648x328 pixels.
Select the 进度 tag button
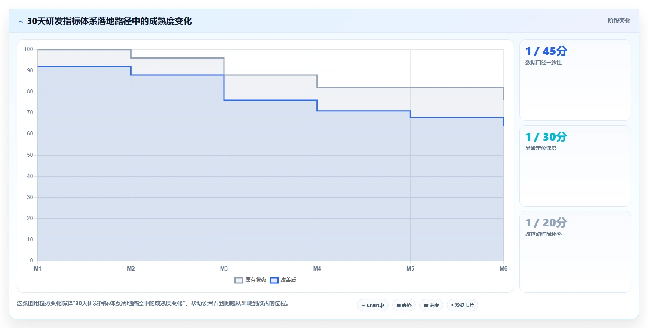pyautogui.click(x=431, y=305)
